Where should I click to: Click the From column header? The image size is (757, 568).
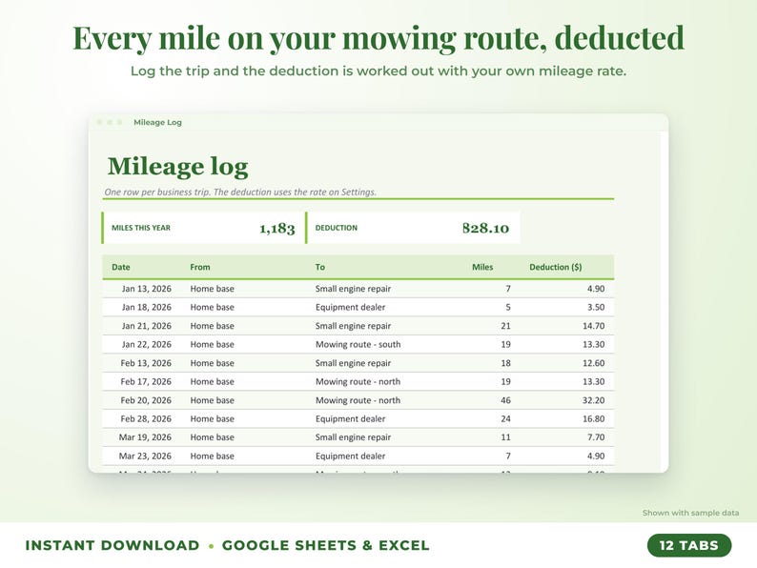(200, 267)
